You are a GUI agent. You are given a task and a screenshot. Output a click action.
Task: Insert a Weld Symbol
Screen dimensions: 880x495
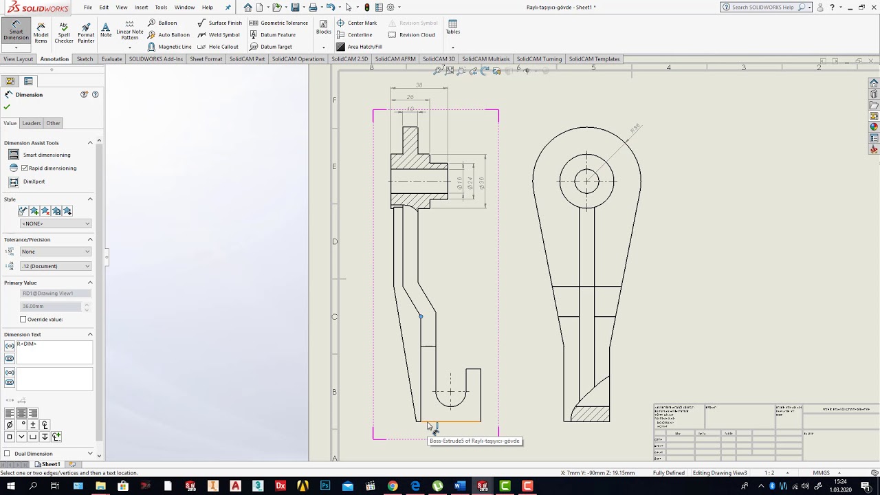click(218, 34)
